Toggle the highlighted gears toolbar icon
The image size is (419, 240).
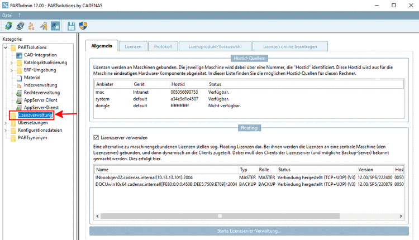[55, 26]
